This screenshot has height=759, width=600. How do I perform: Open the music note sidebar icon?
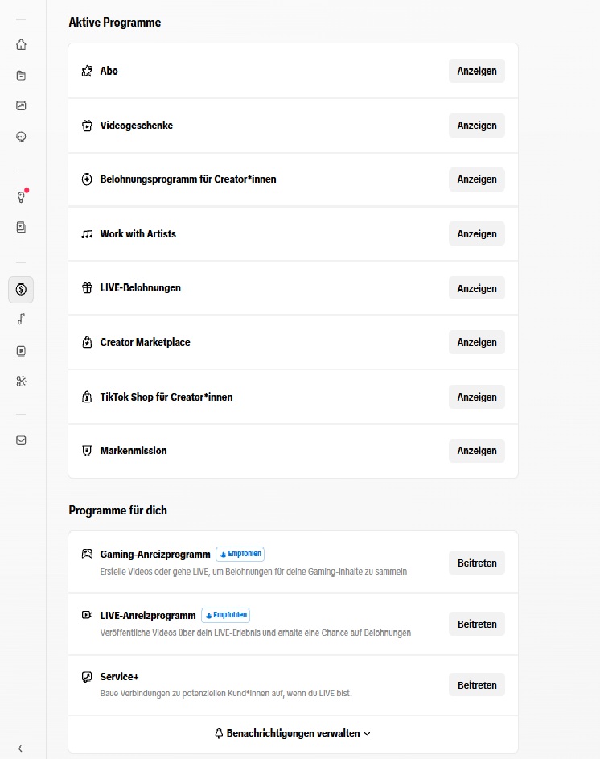click(x=21, y=319)
